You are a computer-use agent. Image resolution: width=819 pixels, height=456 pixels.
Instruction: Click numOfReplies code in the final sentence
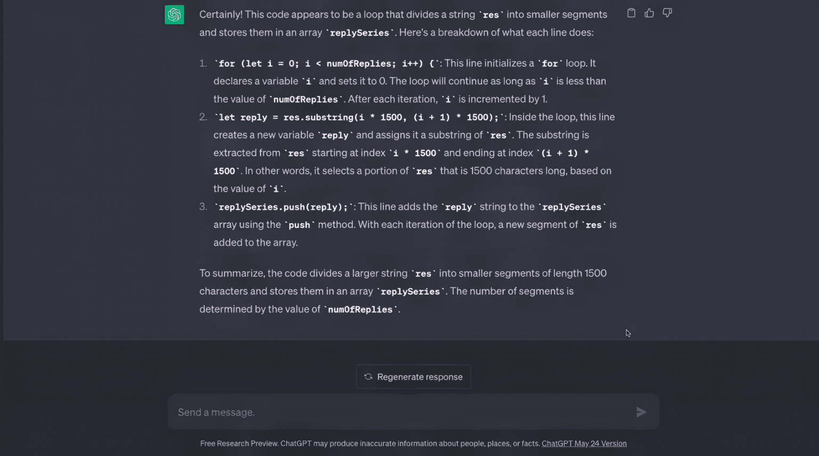360,310
